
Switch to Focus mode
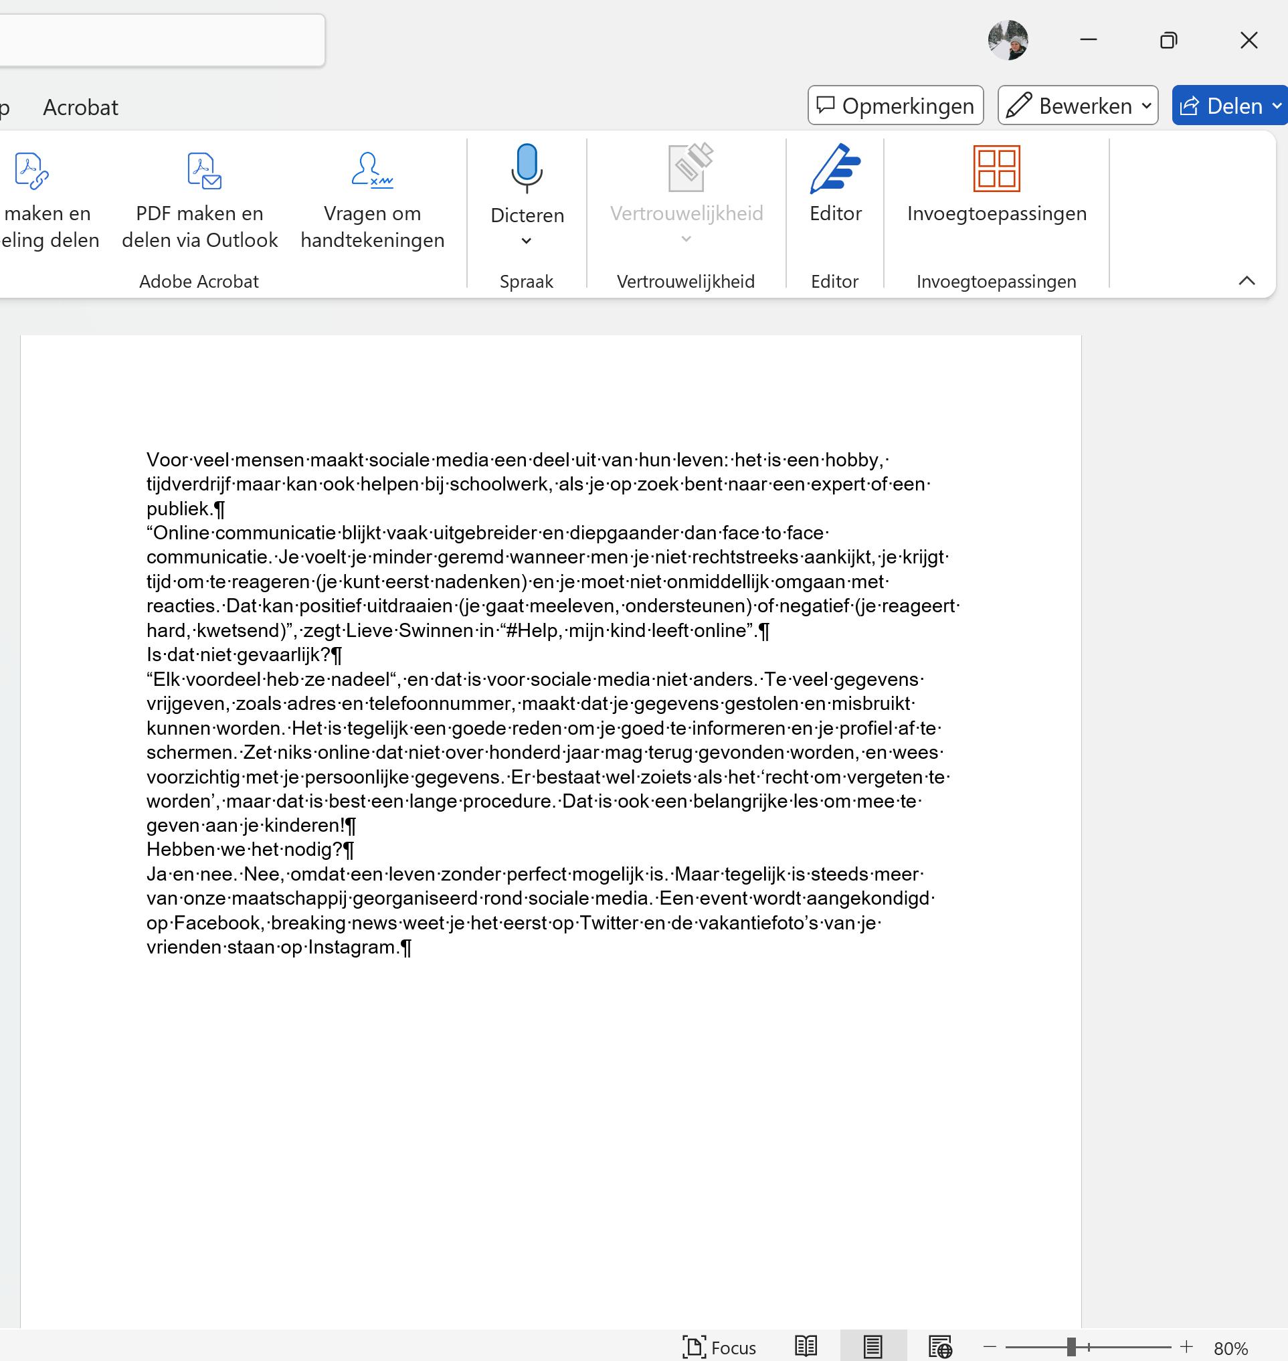point(719,1346)
